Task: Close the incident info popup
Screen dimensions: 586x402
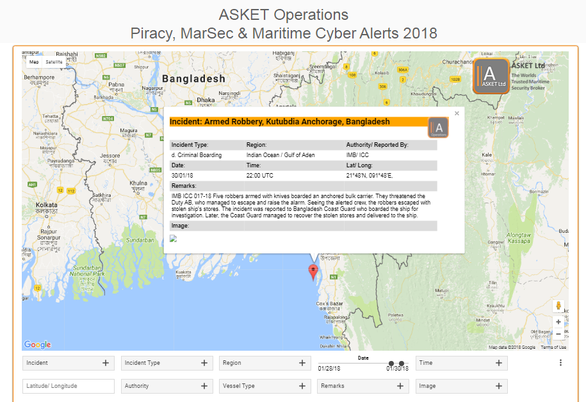Action: tap(457, 113)
